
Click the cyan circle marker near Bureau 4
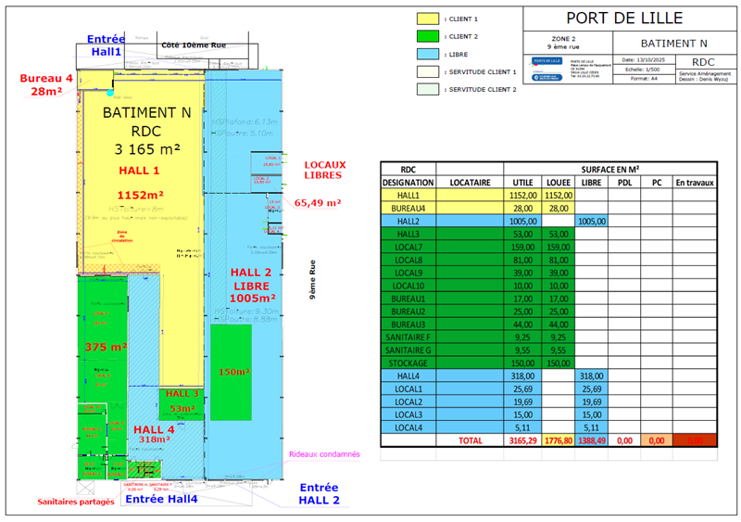pos(109,93)
